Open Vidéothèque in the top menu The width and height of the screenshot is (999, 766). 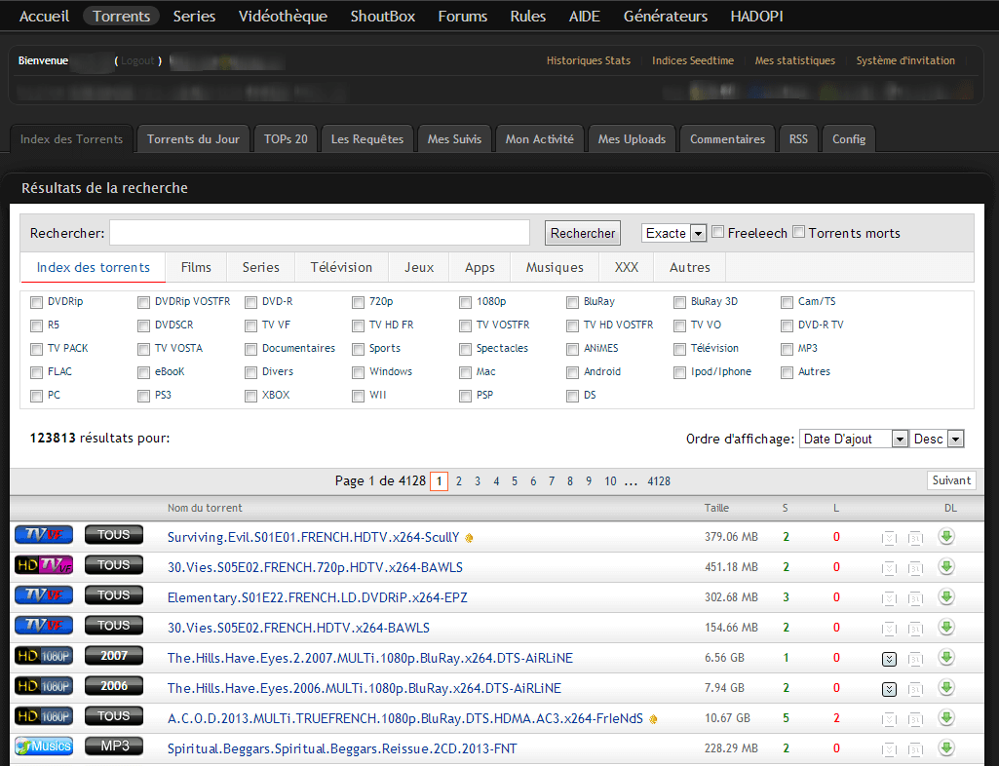(x=283, y=16)
